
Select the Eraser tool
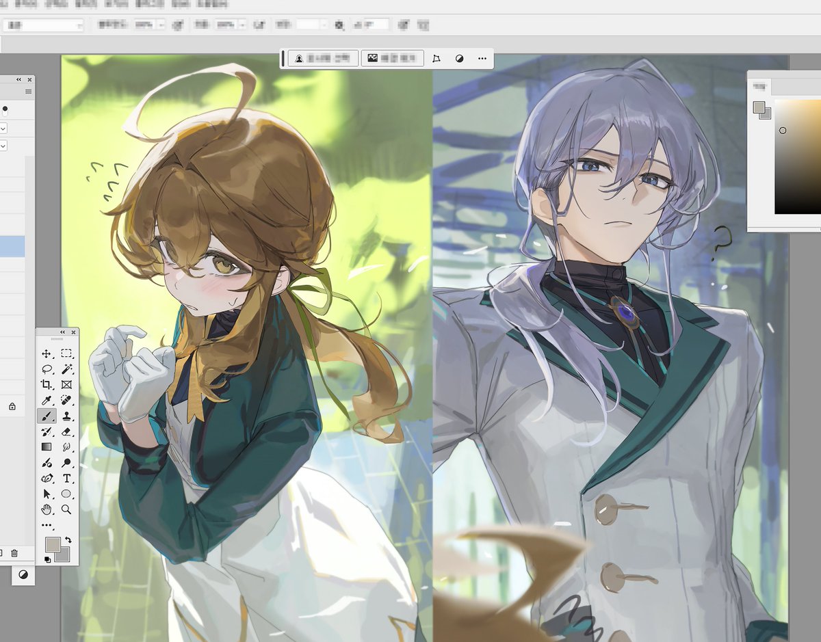tap(66, 431)
